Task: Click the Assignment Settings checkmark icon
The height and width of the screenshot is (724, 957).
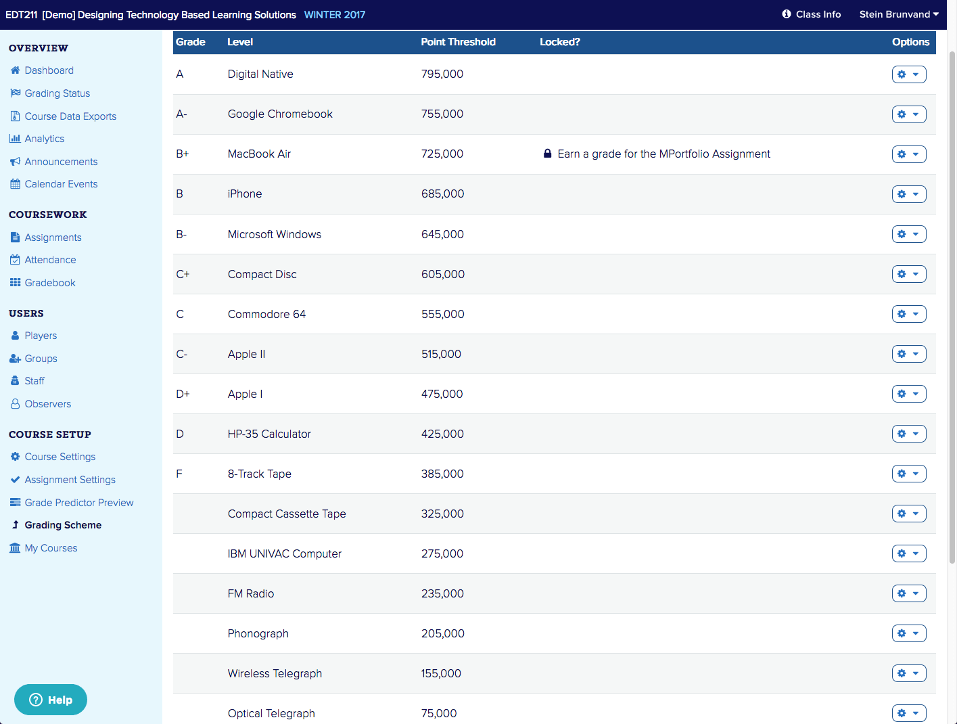Action: pos(15,480)
